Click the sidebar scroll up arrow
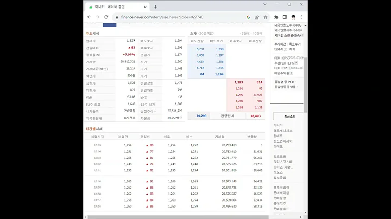391x219 pixels. tap(305, 25)
